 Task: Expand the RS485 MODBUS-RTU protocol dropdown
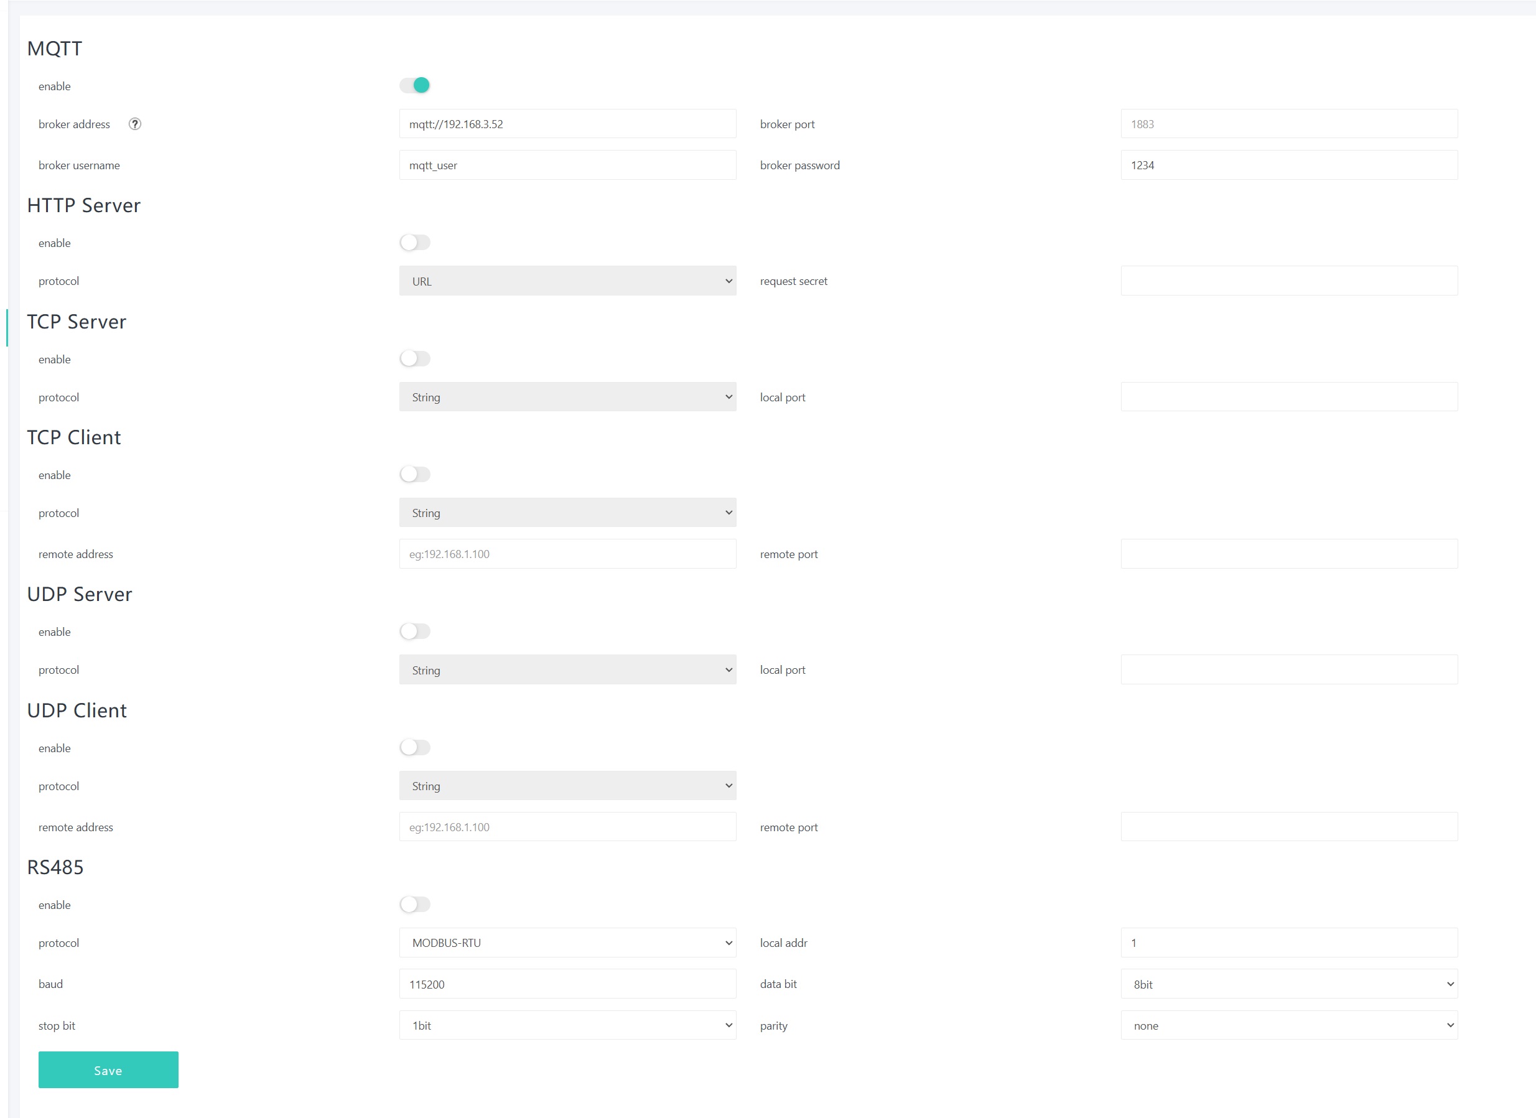pos(567,943)
